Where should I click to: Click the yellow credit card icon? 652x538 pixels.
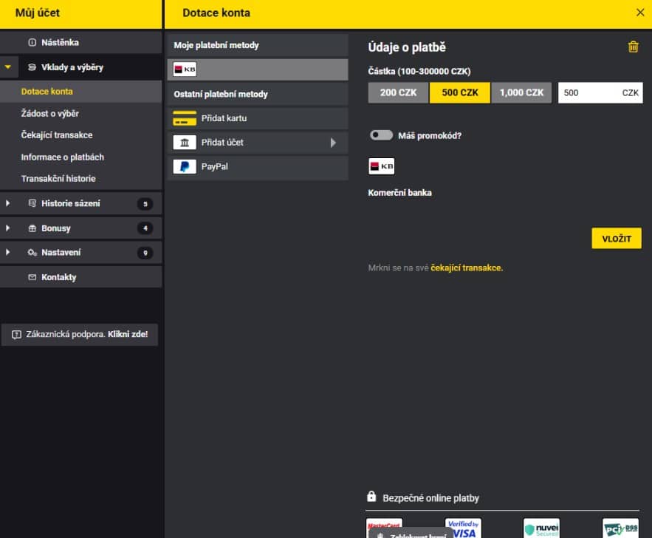click(x=185, y=118)
